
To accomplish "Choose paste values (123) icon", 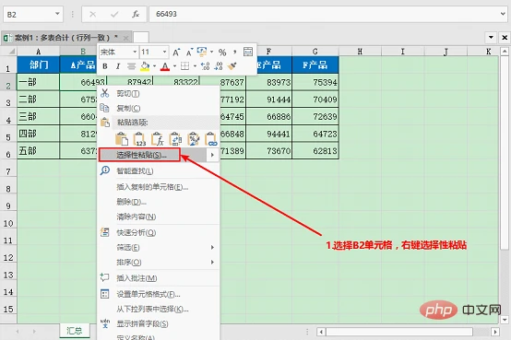I will pos(139,139).
